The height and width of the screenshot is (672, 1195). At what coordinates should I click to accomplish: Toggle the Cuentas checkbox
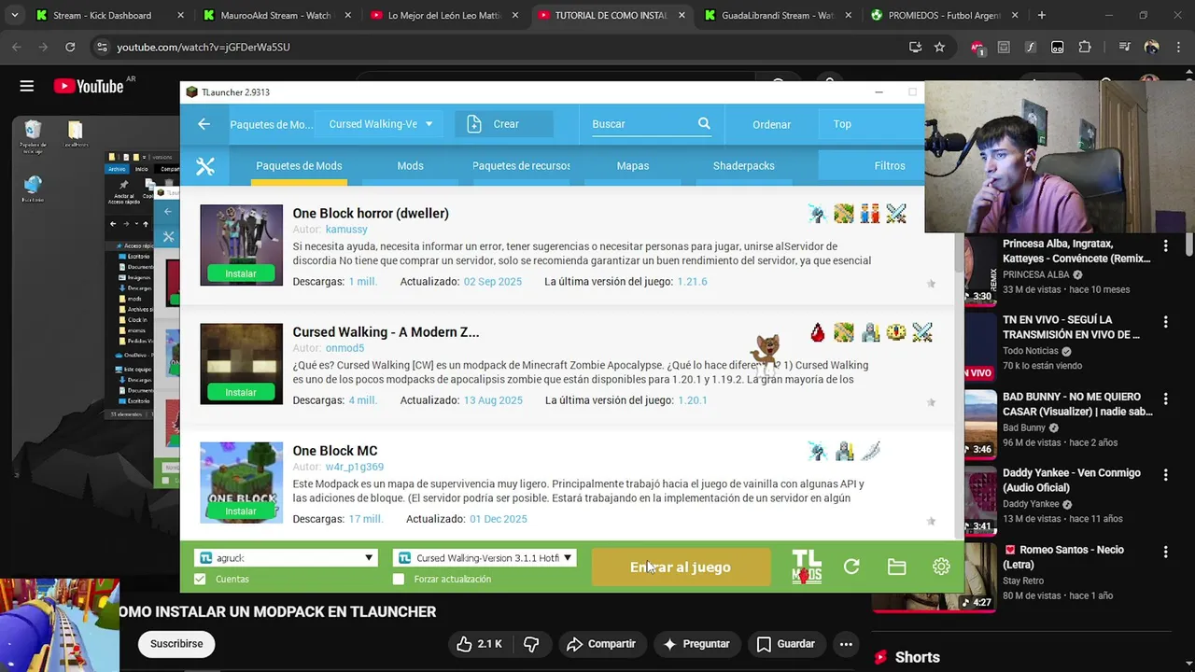[200, 580]
